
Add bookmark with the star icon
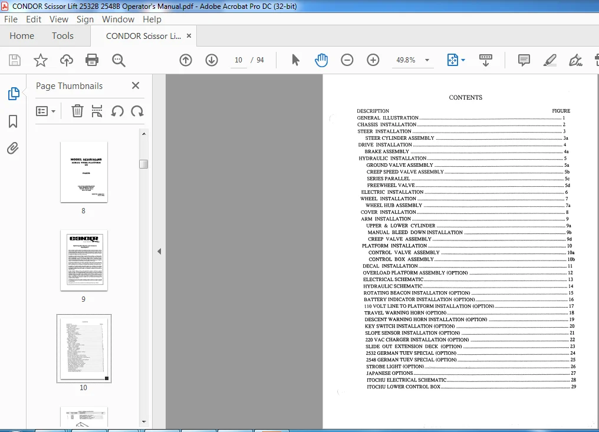[x=41, y=60]
